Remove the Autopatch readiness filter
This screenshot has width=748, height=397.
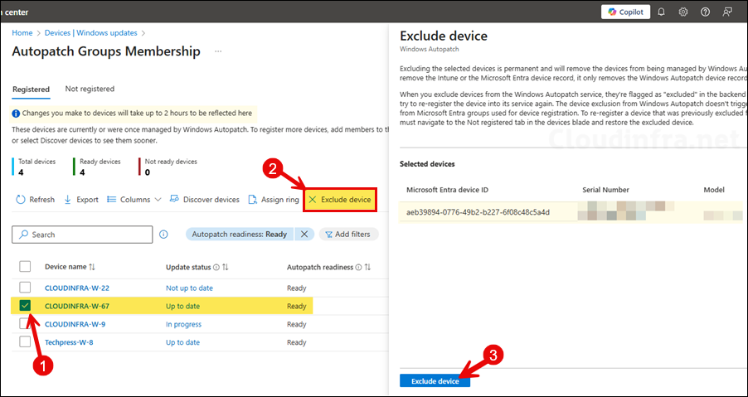(304, 234)
